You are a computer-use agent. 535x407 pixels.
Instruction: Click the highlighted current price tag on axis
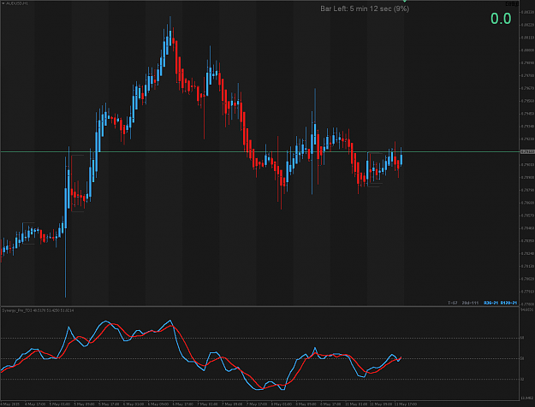point(527,151)
